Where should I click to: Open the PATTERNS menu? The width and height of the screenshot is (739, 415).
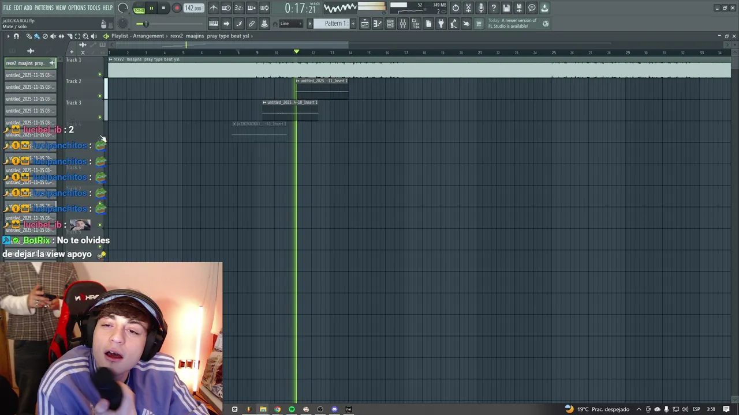click(x=44, y=7)
